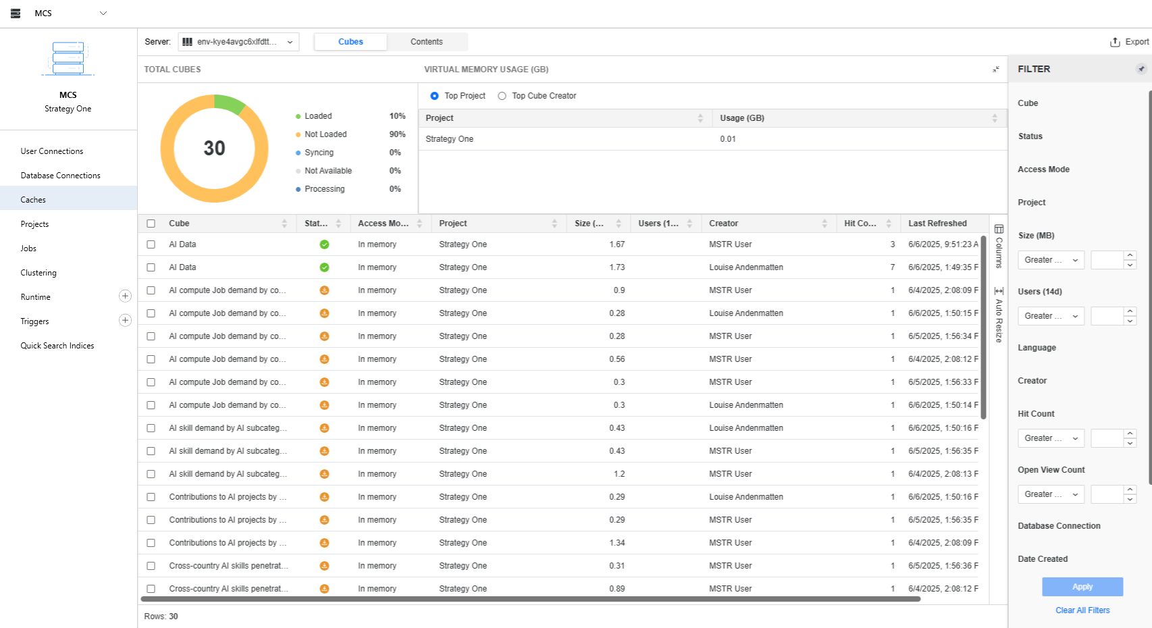Pin the Filter panel
Image resolution: width=1152 pixels, height=628 pixels.
[1141, 69]
